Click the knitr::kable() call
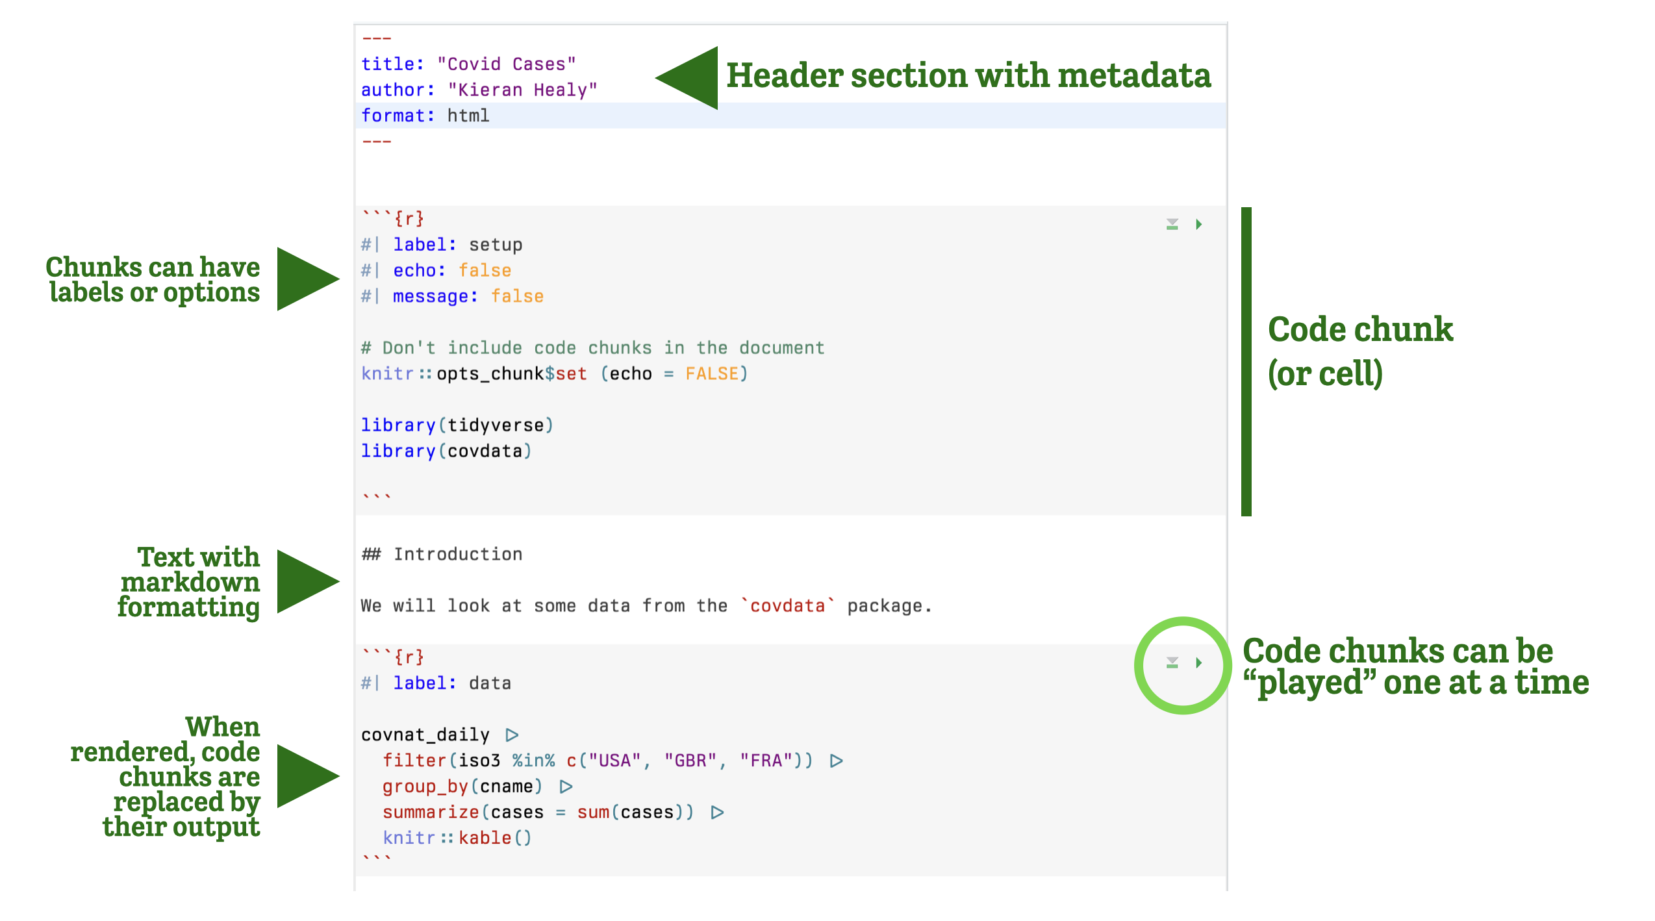This screenshot has height=921, width=1655. pyautogui.click(x=457, y=838)
